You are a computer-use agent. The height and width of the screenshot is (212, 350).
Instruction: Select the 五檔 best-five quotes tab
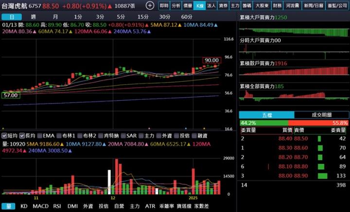[266, 115]
